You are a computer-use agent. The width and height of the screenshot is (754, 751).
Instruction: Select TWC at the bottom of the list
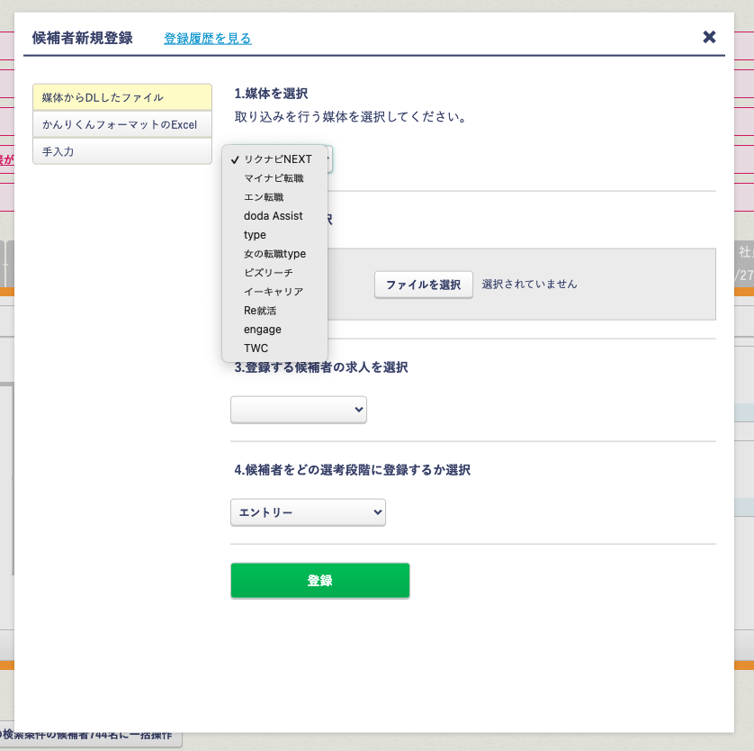[x=256, y=348]
